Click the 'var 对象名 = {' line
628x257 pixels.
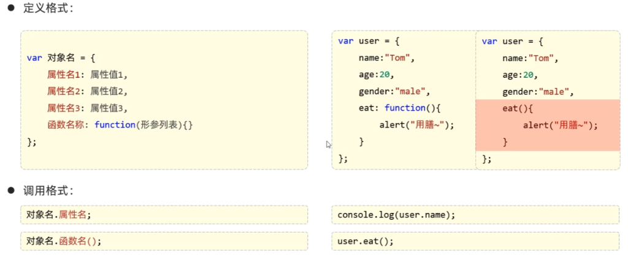[x=61, y=58]
